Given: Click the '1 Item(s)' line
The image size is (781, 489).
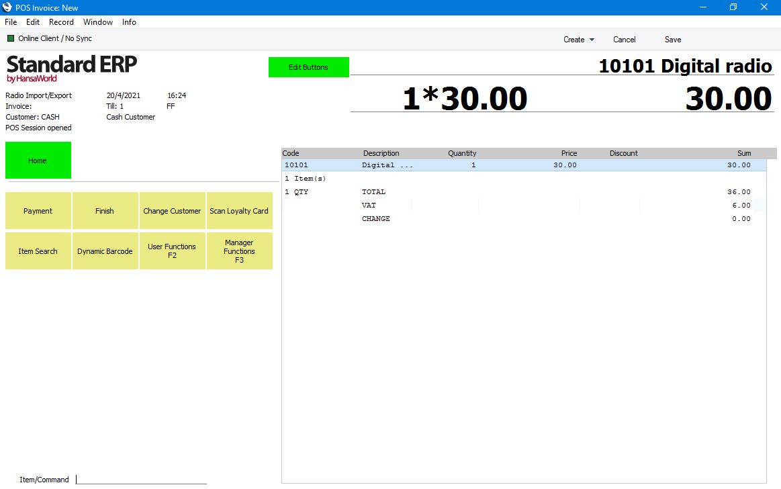Looking at the screenshot, I should [x=306, y=178].
